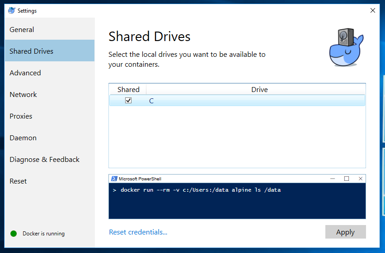Open the Reset tab
Viewport: 385px width, 253px height.
tap(50, 181)
